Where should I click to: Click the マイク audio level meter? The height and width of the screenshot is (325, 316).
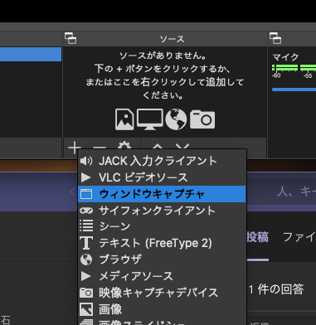tap(294, 68)
